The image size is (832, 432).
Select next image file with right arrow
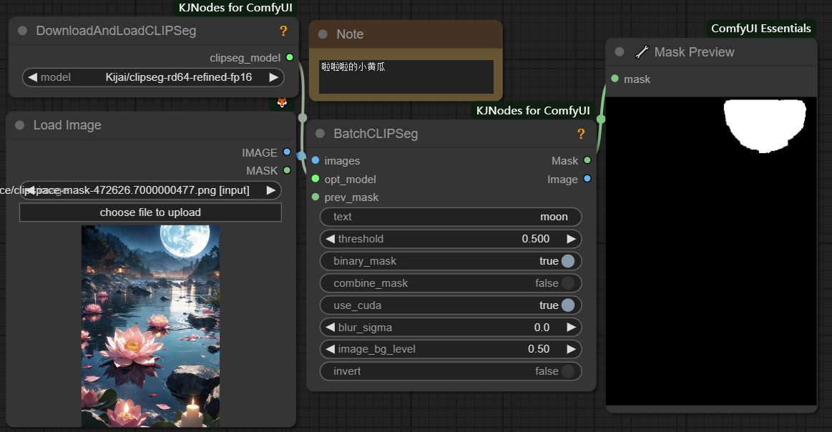271,190
